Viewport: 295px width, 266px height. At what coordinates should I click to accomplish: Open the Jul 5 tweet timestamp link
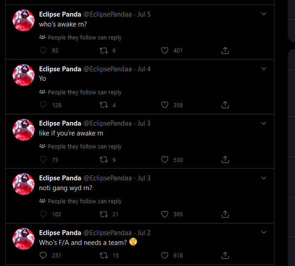[144, 14]
